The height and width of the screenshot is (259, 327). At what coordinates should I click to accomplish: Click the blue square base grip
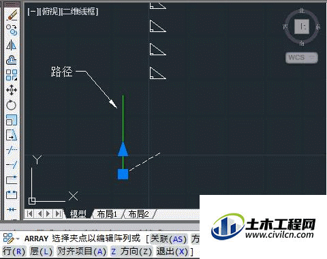click(123, 174)
